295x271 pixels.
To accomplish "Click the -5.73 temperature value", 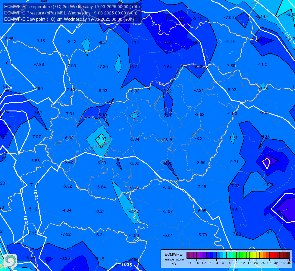I will (x=202, y=235).
